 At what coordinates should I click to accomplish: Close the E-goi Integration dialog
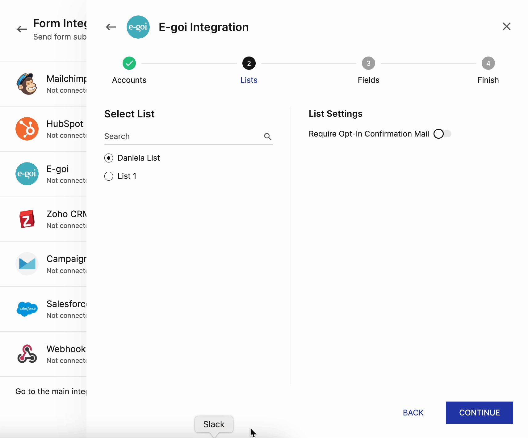click(506, 27)
